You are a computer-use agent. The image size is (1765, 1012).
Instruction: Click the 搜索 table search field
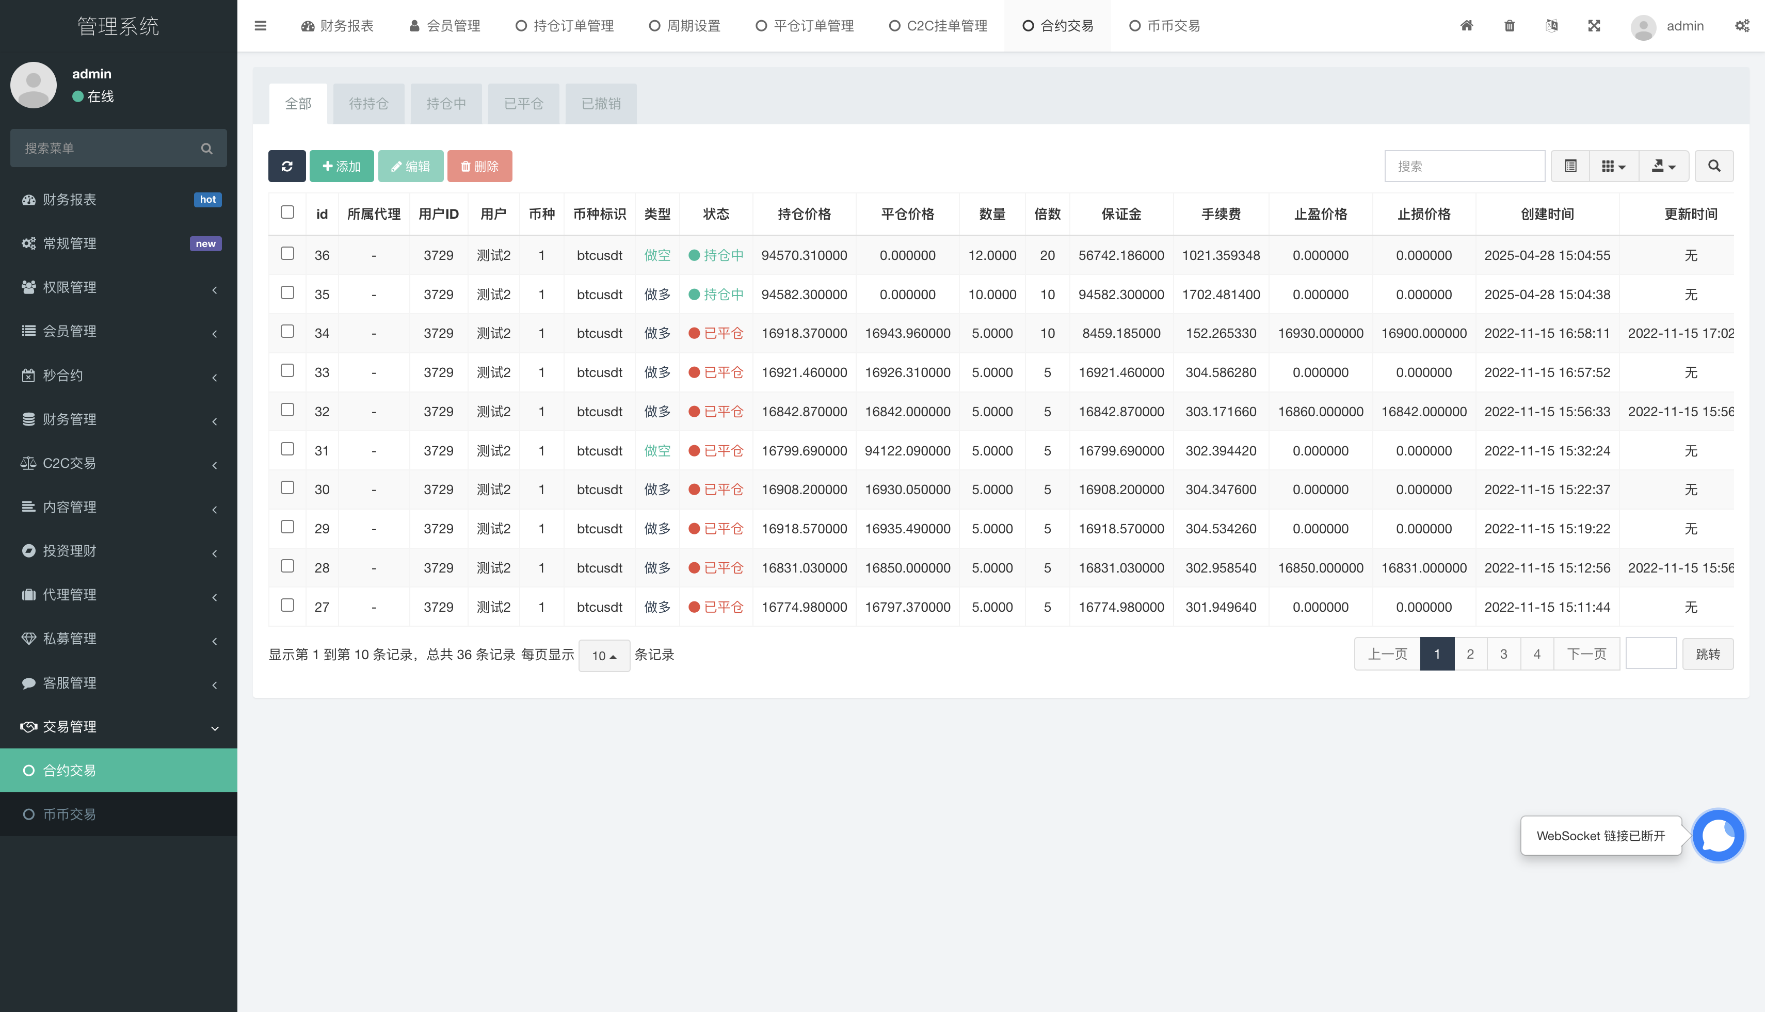tap(1464, 166)
